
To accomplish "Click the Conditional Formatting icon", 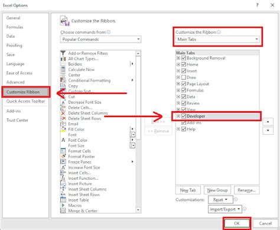I will (63, 80).
